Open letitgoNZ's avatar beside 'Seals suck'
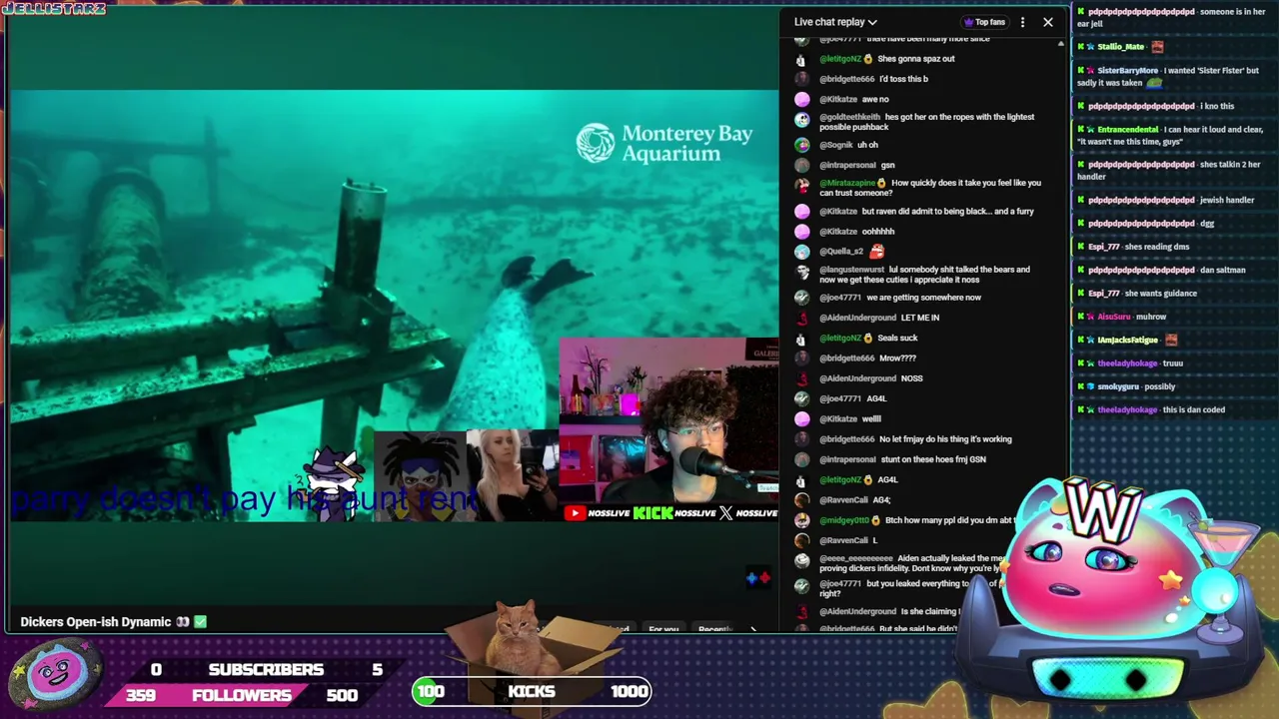This screenshot has width=1279, height=719. 801,339
